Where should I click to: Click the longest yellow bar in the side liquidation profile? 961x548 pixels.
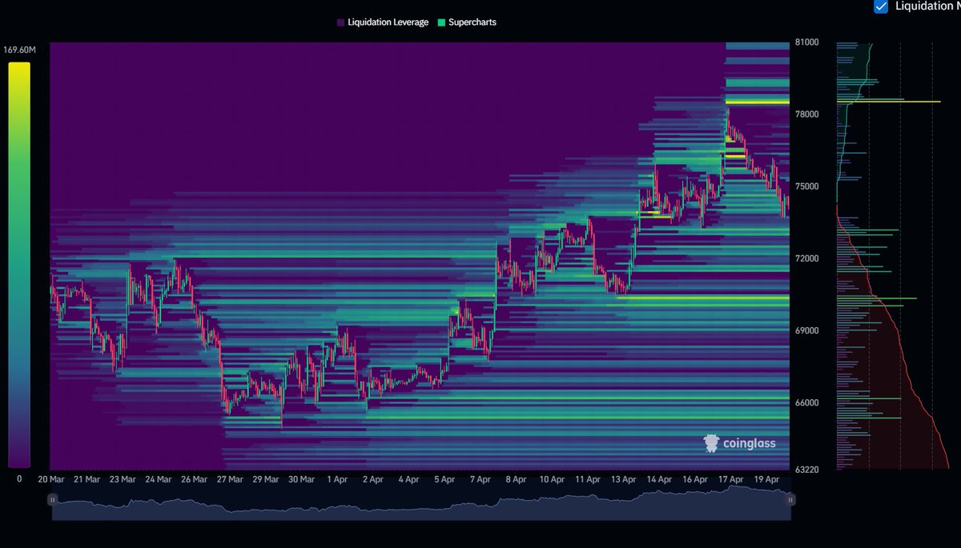(888, 102)
